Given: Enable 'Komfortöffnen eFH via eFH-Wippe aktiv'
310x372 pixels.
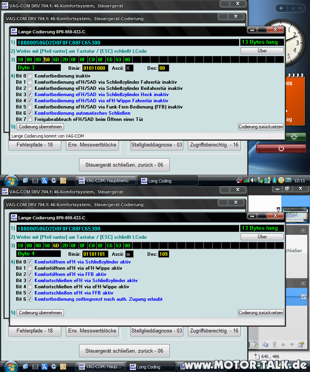Looking at the screenshot, I should (x=30, y=268).
